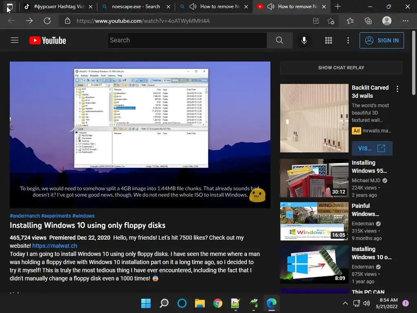The image size is (417, 313).
Task: Click the browser address bar URL
Action: [x=143, y=21]
